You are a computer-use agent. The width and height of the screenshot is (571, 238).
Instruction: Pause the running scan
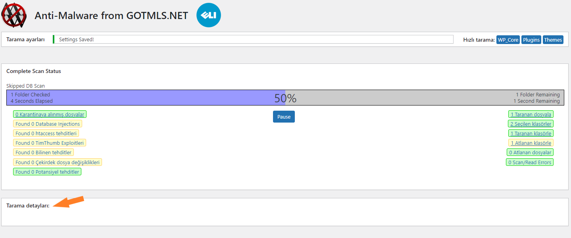click(284, 117)
